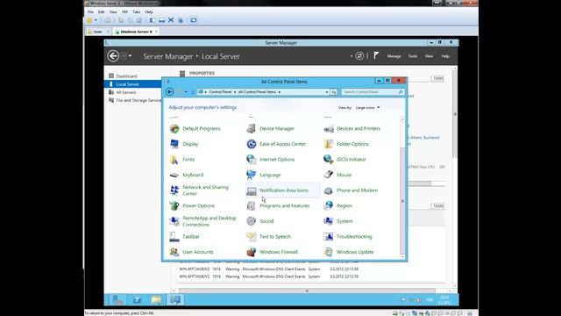The width and height of the screenshot is (561, 316).
Task: Open Server Manager View menu
Action: [429, 56]
